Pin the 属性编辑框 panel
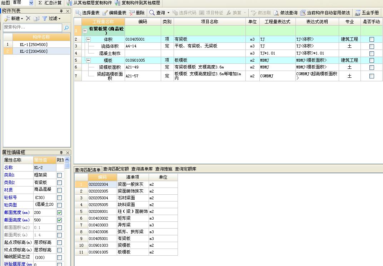The width and height of the screenshot is (383, 266). point(61,153)
